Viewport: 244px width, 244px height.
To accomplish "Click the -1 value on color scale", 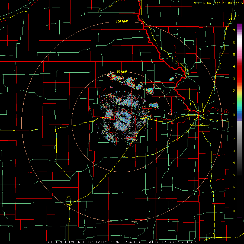I will click(x=233, y=127).
